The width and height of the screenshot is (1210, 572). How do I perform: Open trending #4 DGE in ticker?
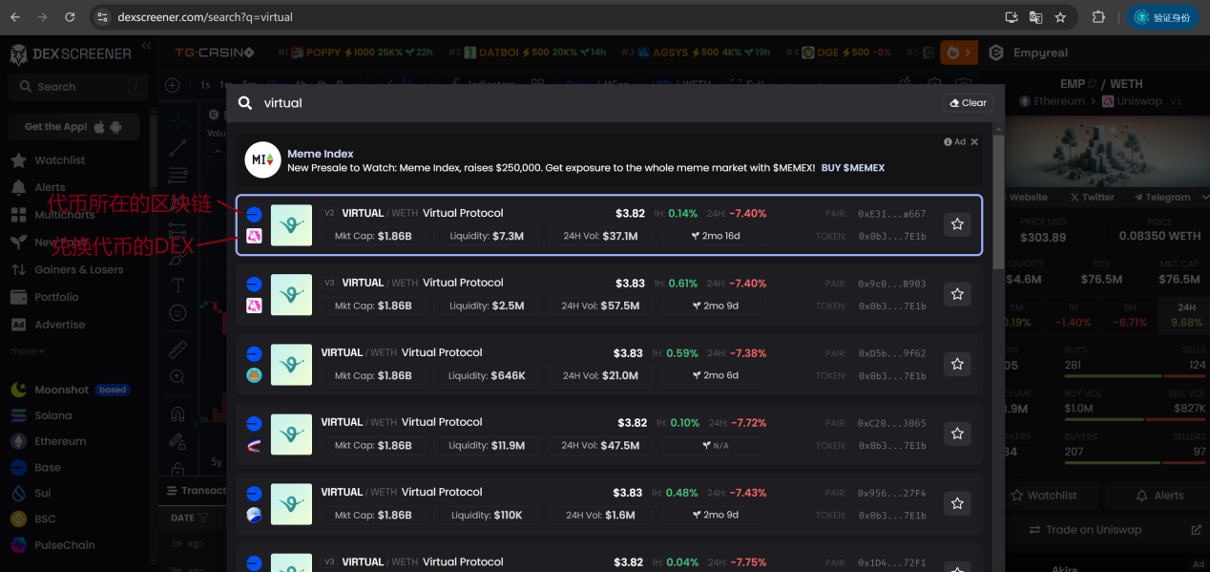coord(839,53)
